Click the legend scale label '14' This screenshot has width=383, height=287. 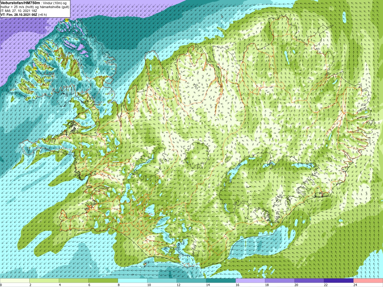pos(208,285)
